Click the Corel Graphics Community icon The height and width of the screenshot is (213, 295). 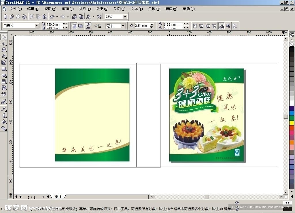[99, 17]
